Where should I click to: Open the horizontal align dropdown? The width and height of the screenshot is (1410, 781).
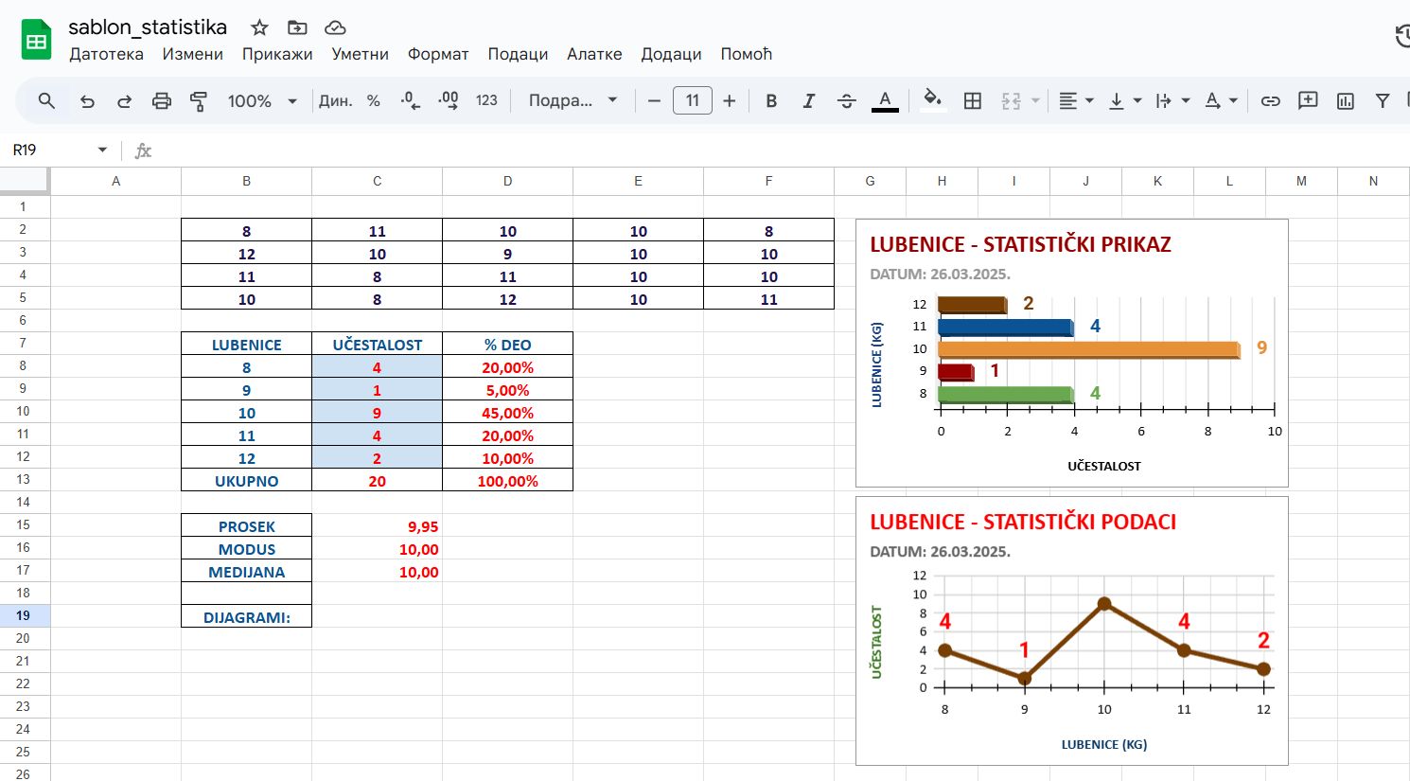coord(1076,101)
